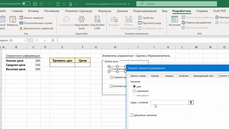Open the Вставка ribbon tab
The height and width of the screenshot is (129, 229).
[33, 11]
